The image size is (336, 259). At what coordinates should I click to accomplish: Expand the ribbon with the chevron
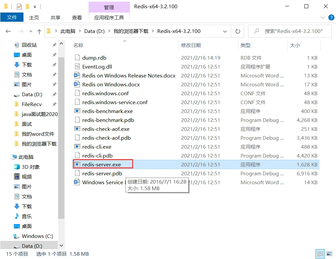[x=323, y=17]
